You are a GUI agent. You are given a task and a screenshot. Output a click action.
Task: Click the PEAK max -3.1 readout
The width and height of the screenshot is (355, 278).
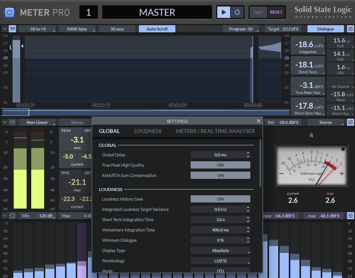click(x=77, y=140)
